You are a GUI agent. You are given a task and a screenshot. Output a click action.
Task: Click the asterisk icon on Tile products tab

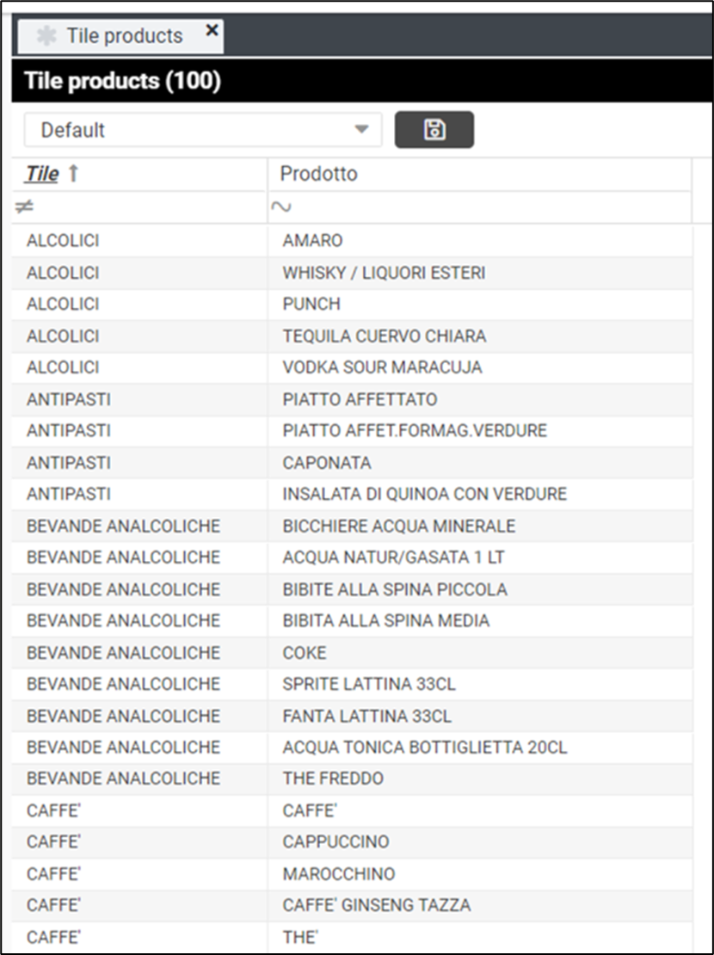pos(46,36)
